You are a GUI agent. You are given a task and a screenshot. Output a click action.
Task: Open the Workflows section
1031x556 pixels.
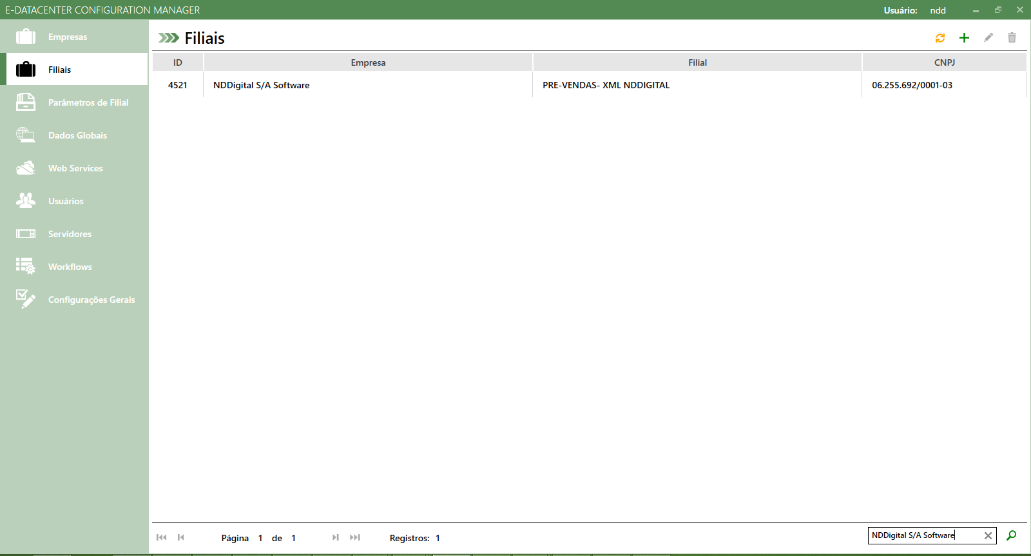pos(74,267)
